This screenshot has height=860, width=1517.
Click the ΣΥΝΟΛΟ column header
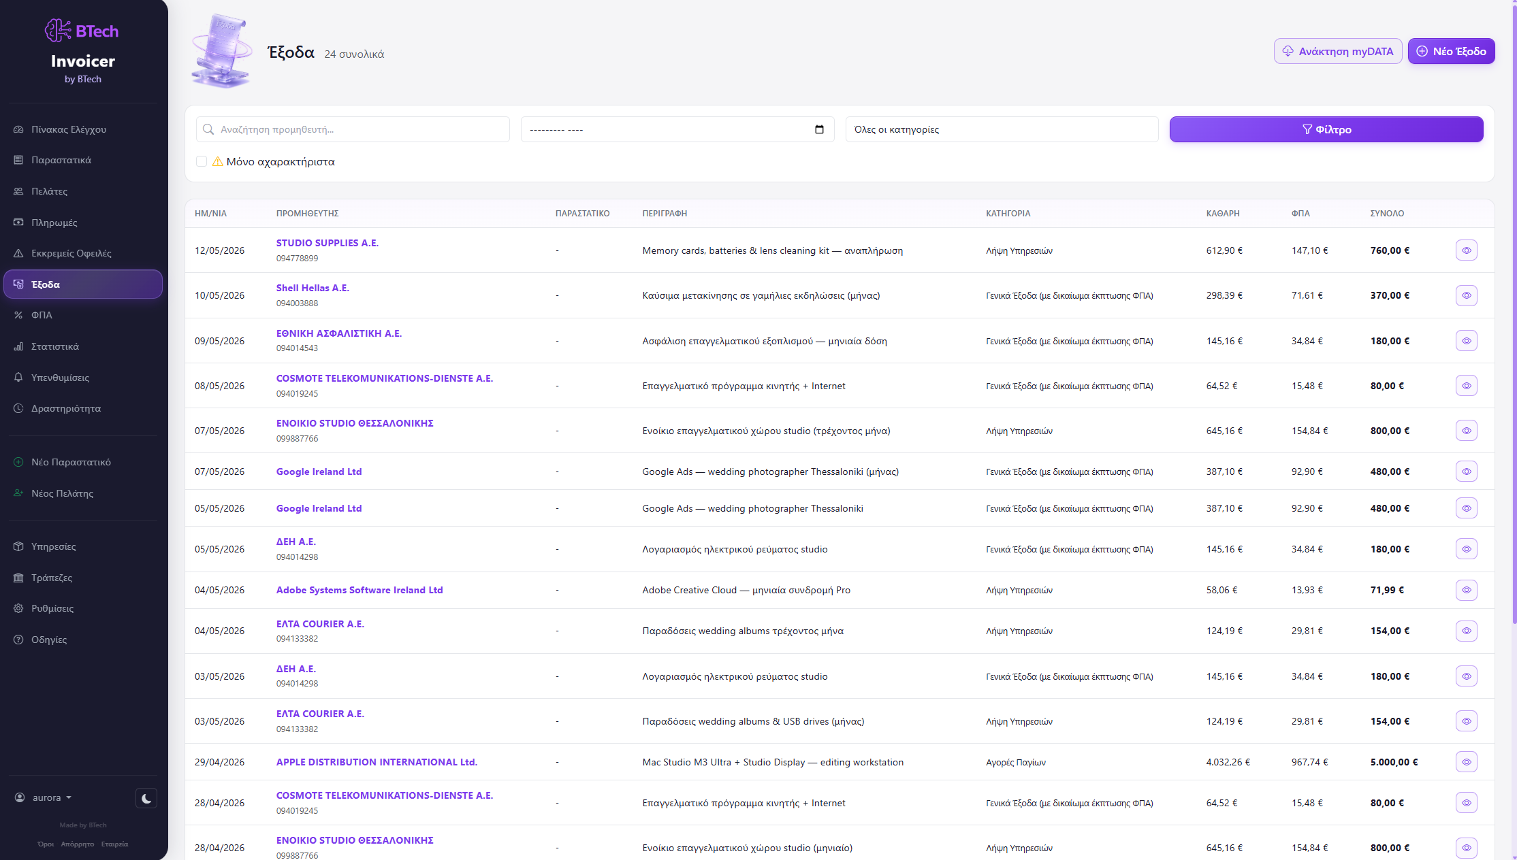coord(1387,214)
